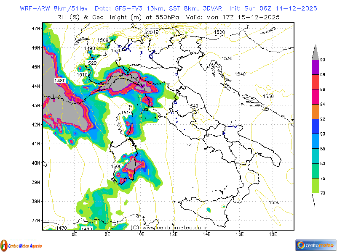The width and height of the screenshot is (337, 252).
Task: Click the 47N latitude axis label
Action: [x=36, y=28]
